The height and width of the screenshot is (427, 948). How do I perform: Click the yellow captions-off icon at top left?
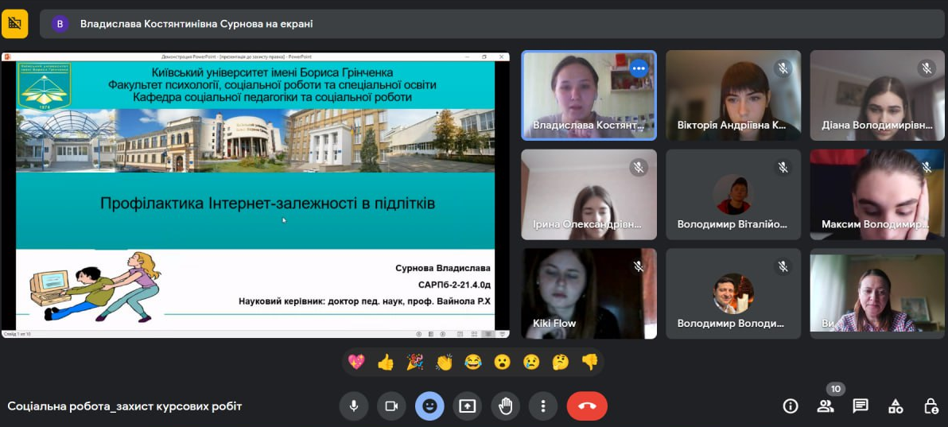point(14,24)
